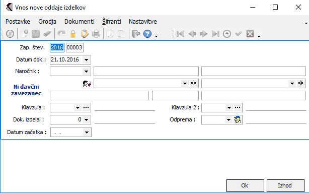This screenshot has width=309, height=193.
Task: Click the cancel X toolbar icon
Action: pyautogui.click(x=250, y=34)
